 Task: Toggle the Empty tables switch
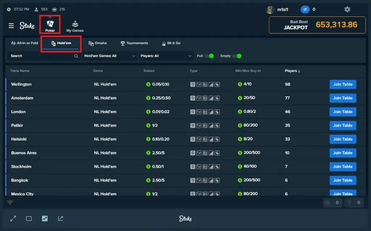(x=237, y=56)
